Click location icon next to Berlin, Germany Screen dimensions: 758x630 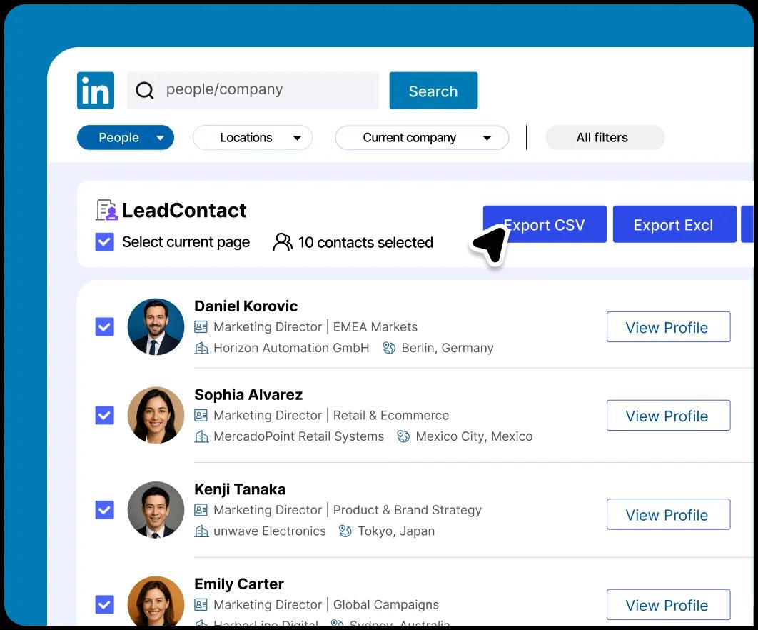point(389,348)
